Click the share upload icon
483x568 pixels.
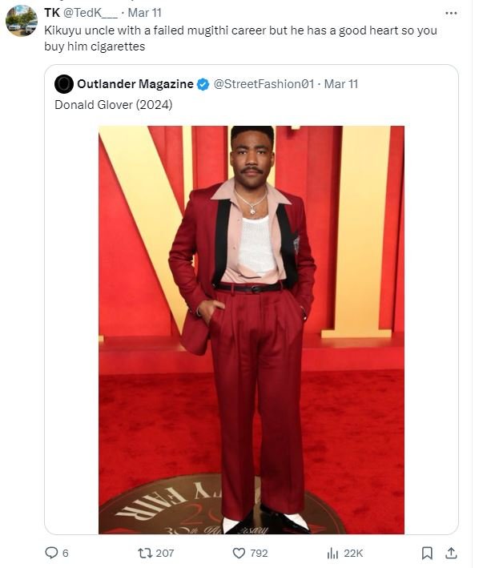451,553
